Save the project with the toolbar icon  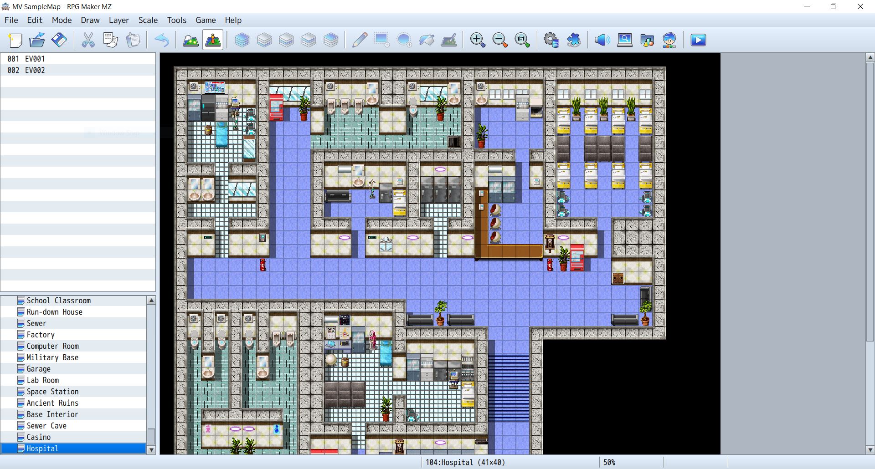pos(59,40)
